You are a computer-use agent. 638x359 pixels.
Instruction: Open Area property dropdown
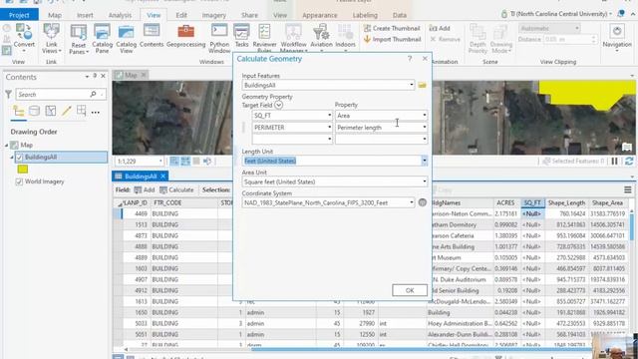(424, 116)
